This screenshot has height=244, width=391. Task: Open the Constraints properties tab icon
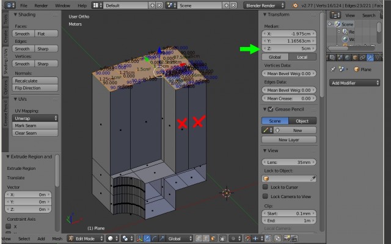tap(362, 57)
